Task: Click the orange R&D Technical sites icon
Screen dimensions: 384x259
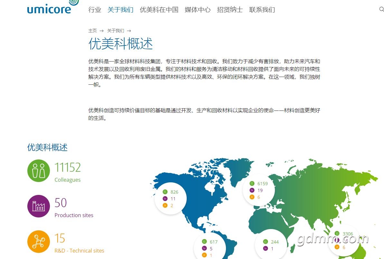Action: pos(39,242)
